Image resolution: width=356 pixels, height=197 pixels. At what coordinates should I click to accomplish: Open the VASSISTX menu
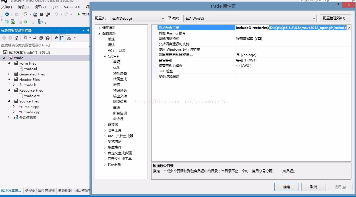pyautogui.click(x=72, y=7)
